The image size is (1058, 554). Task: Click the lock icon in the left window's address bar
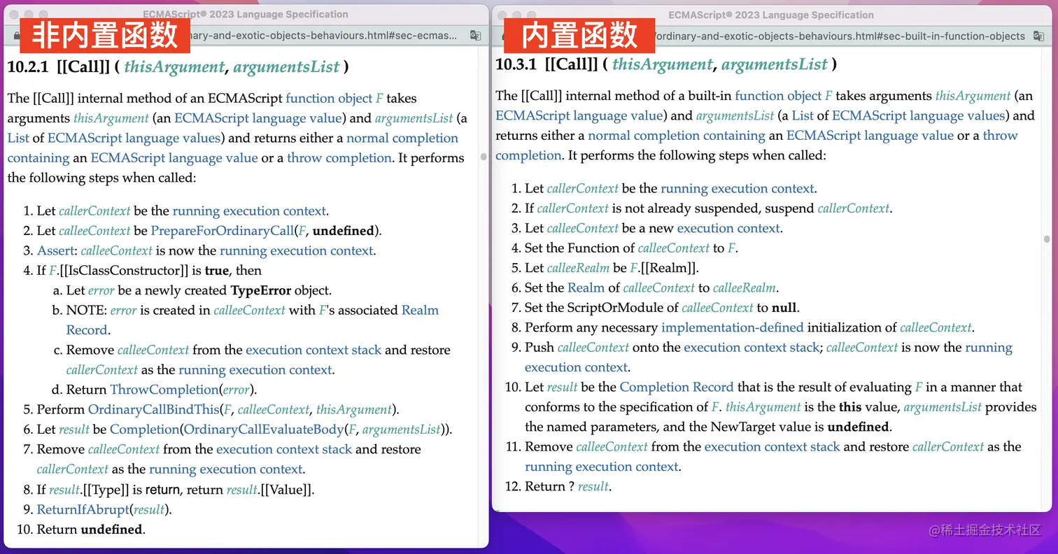16,36
